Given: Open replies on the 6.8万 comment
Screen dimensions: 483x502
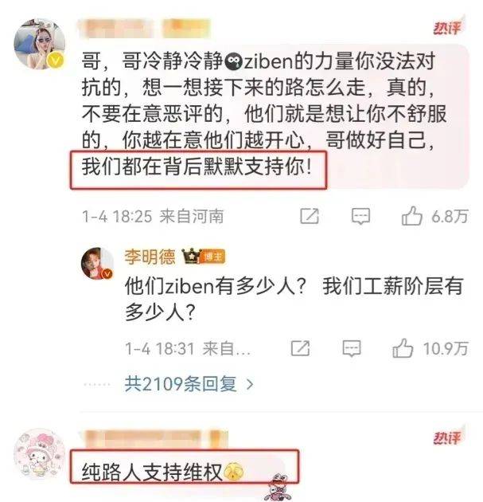Looking at the screenshot, I should pyautogui.click(x=361, y=216).
